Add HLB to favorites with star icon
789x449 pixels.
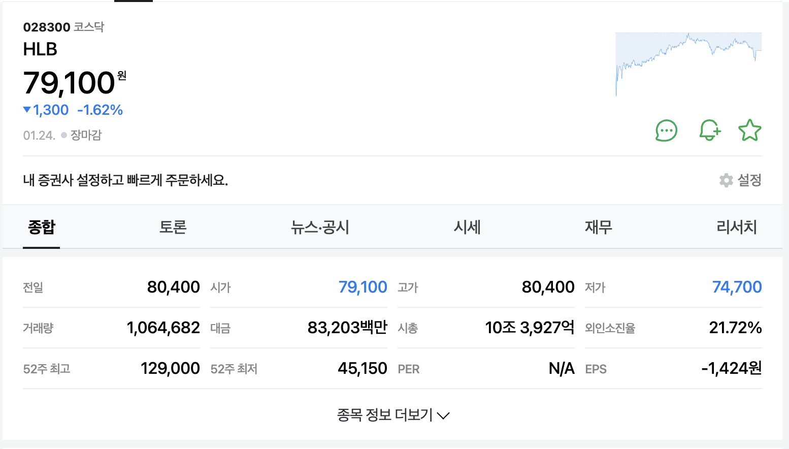point(750,131)
